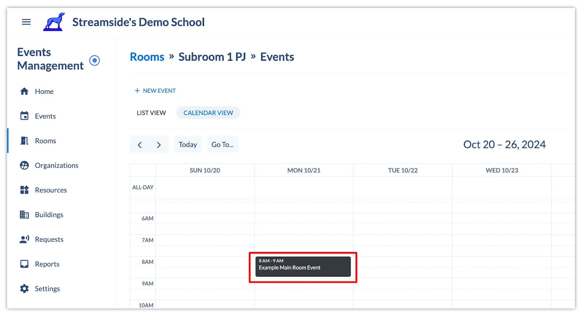Image resolution: width=582 pixels, height=317 pixels.
Task: Toggle the Events Management radio icon
Action: coord(95,60)
